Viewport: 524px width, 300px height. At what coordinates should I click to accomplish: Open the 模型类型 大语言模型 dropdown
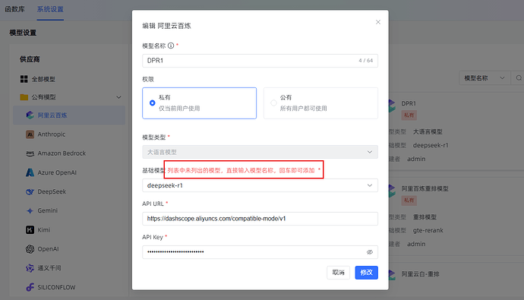(x=260, y=152)
